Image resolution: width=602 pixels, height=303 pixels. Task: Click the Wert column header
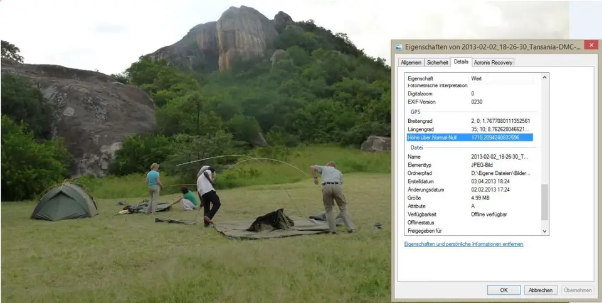pyautogui.click(x=501, y=78)
